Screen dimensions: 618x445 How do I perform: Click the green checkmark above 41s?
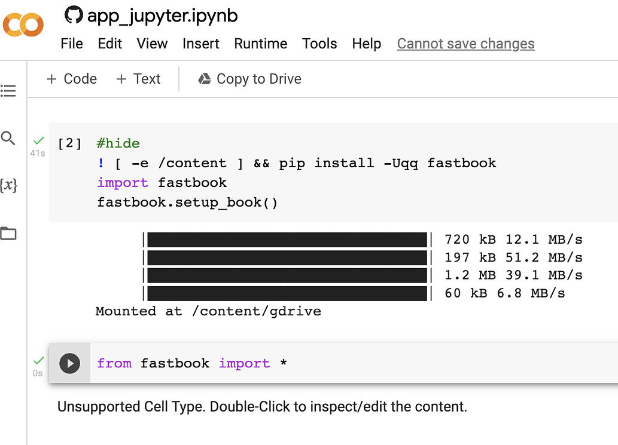(39, 141)
